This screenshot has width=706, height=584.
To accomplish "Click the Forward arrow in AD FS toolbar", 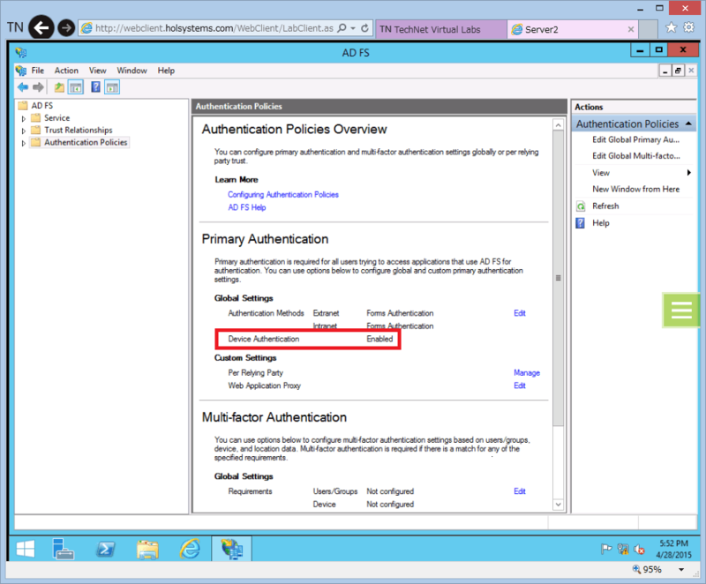I will pyautogui.click(x=39, y=87).
